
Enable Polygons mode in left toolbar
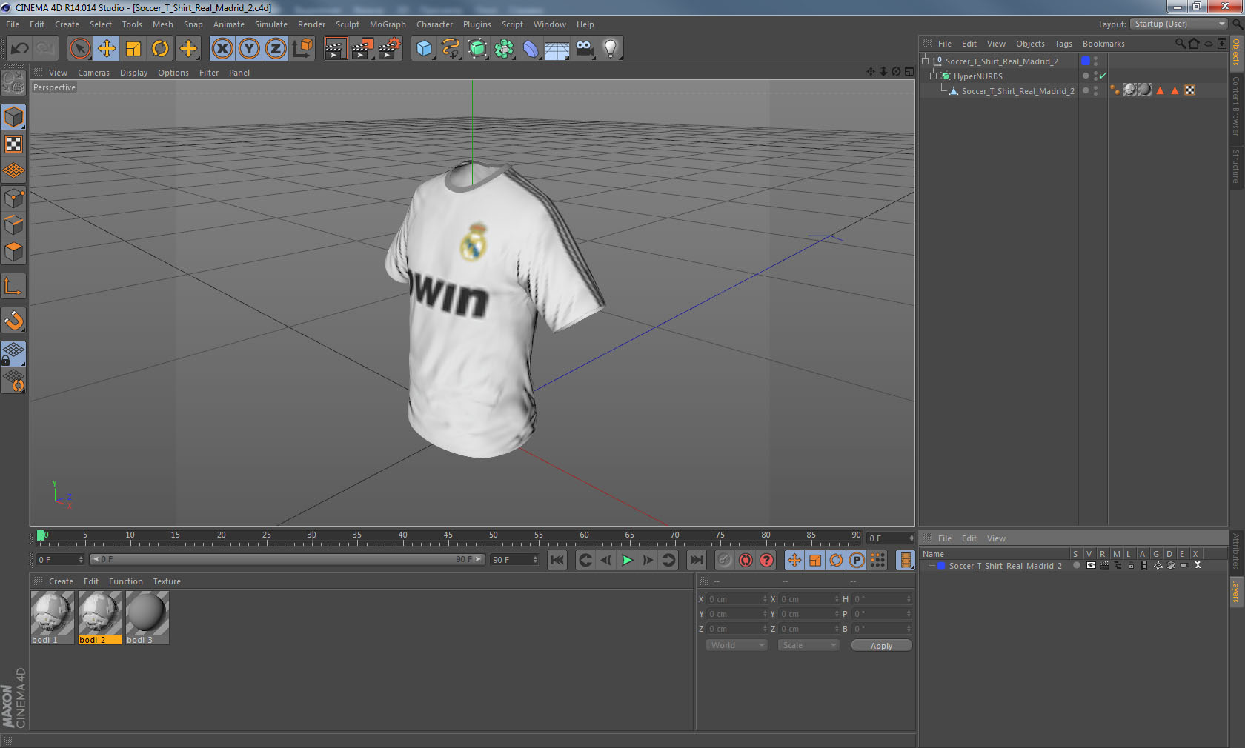point(14,252)
